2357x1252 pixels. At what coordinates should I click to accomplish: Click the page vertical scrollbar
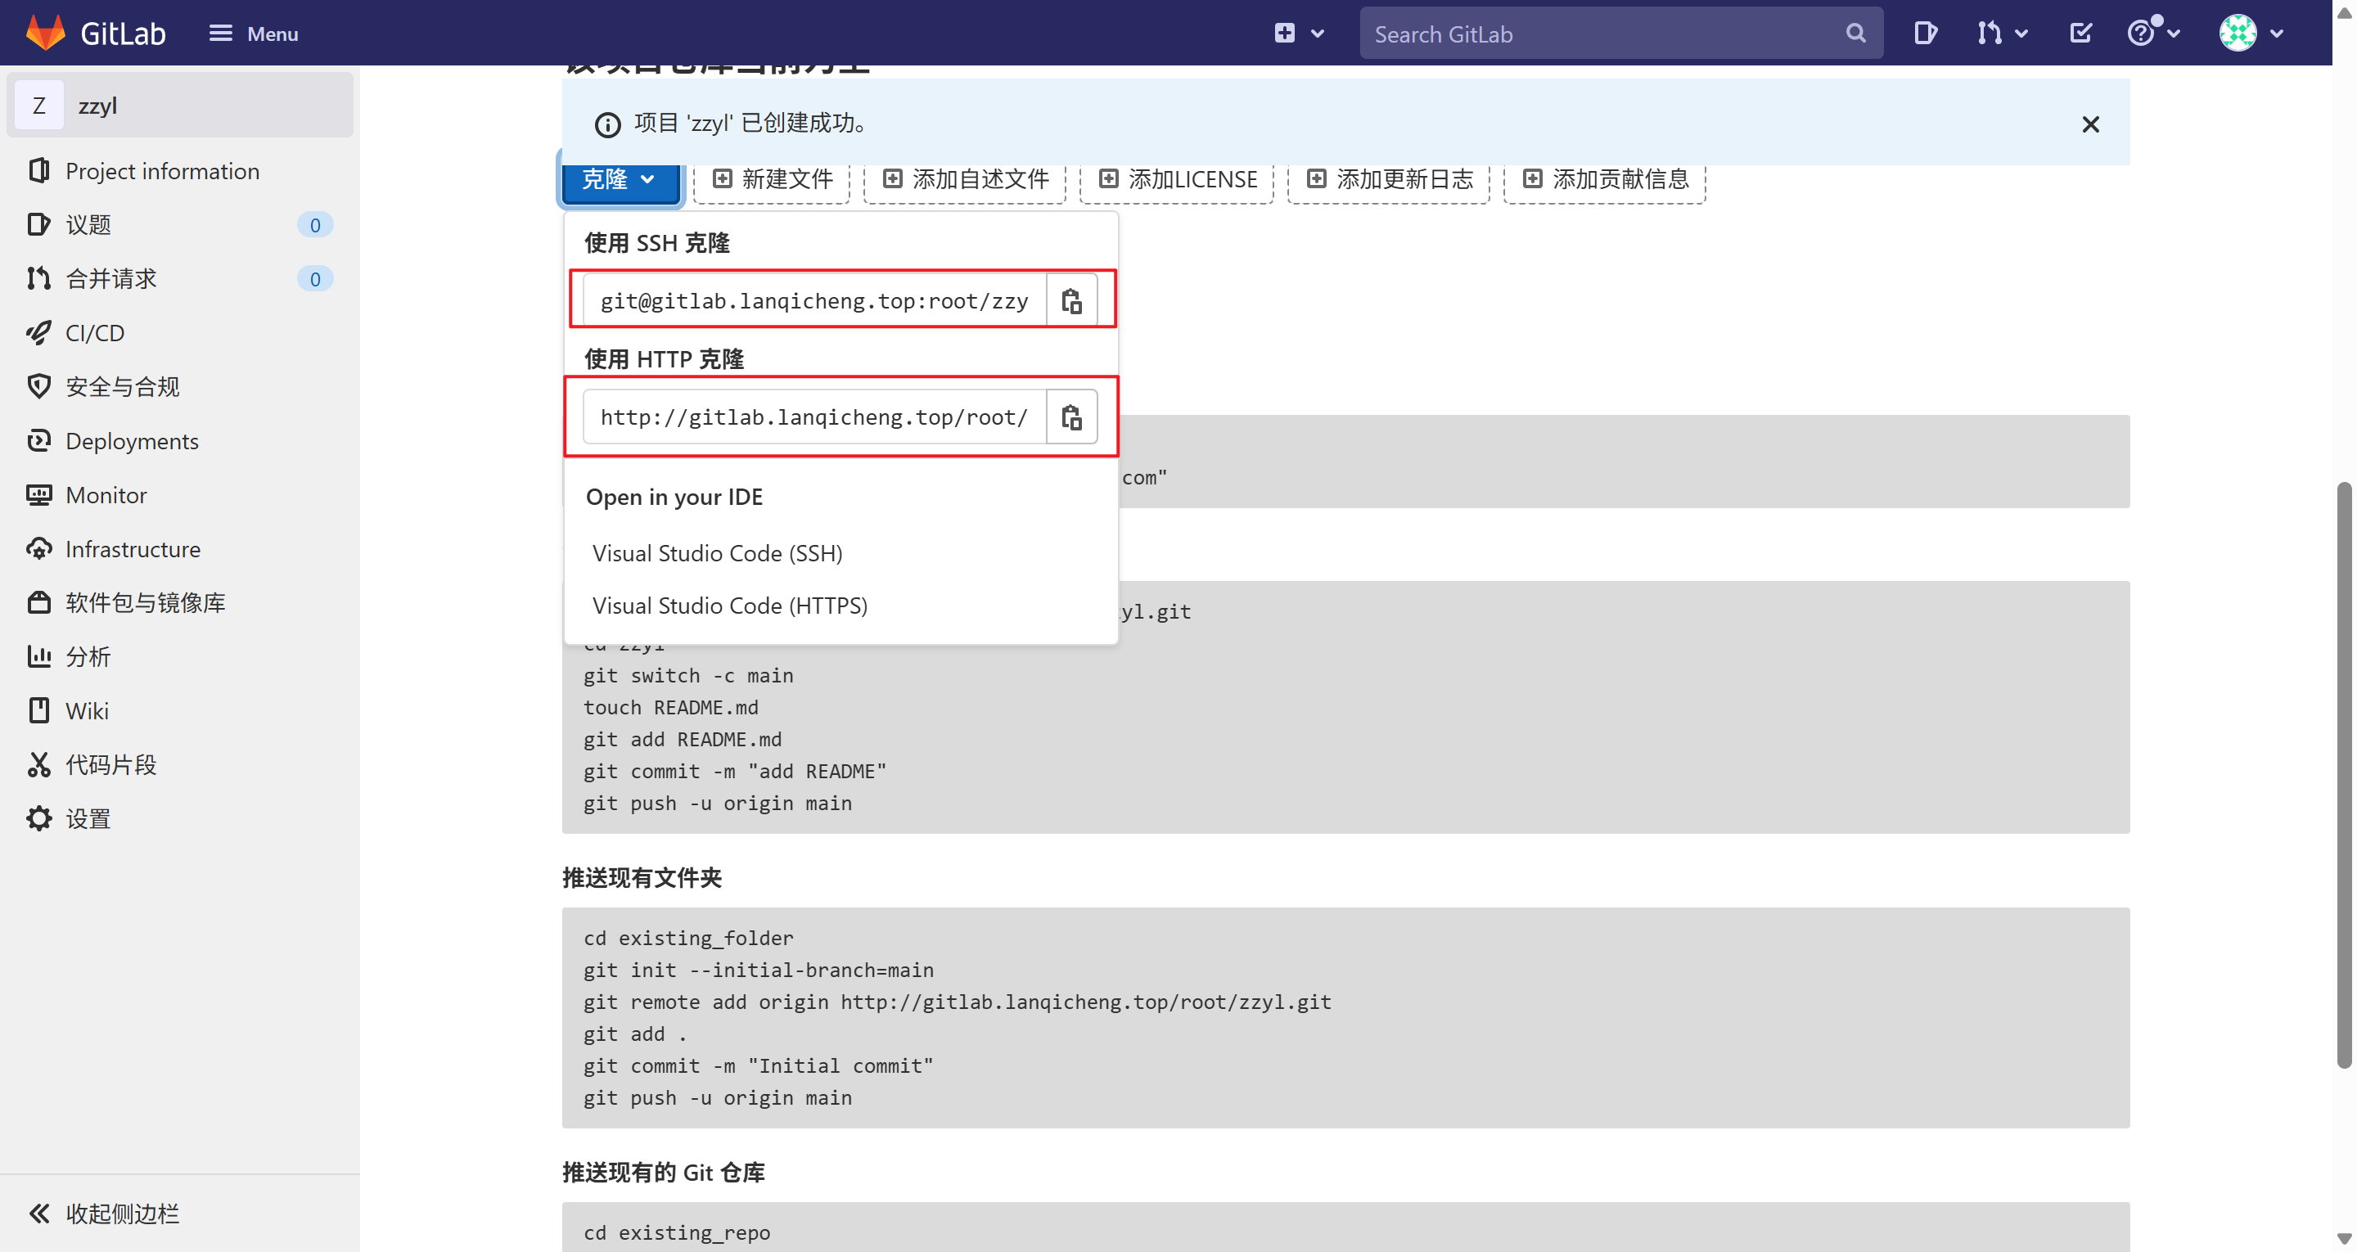pos(2344,774)
